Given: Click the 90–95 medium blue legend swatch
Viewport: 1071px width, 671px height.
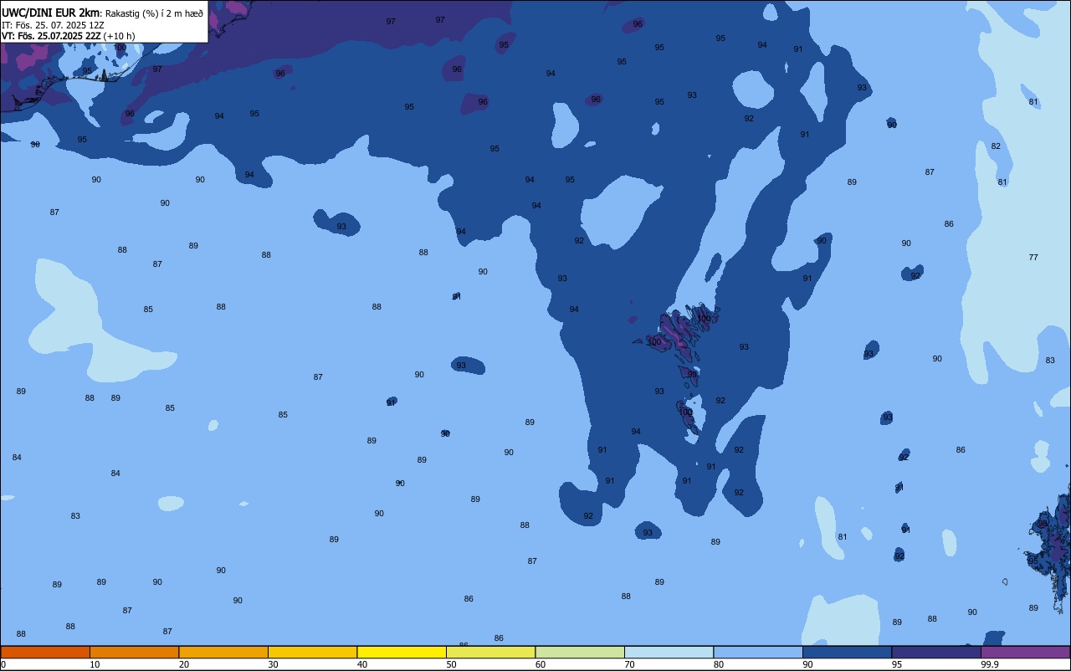Looking at the screenshot, I should click(847, 652).
